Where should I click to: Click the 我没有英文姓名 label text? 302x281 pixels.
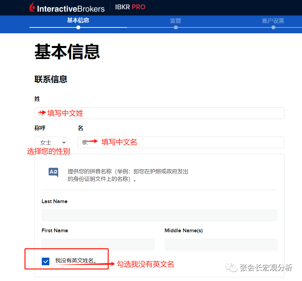(x=76, y=261)
